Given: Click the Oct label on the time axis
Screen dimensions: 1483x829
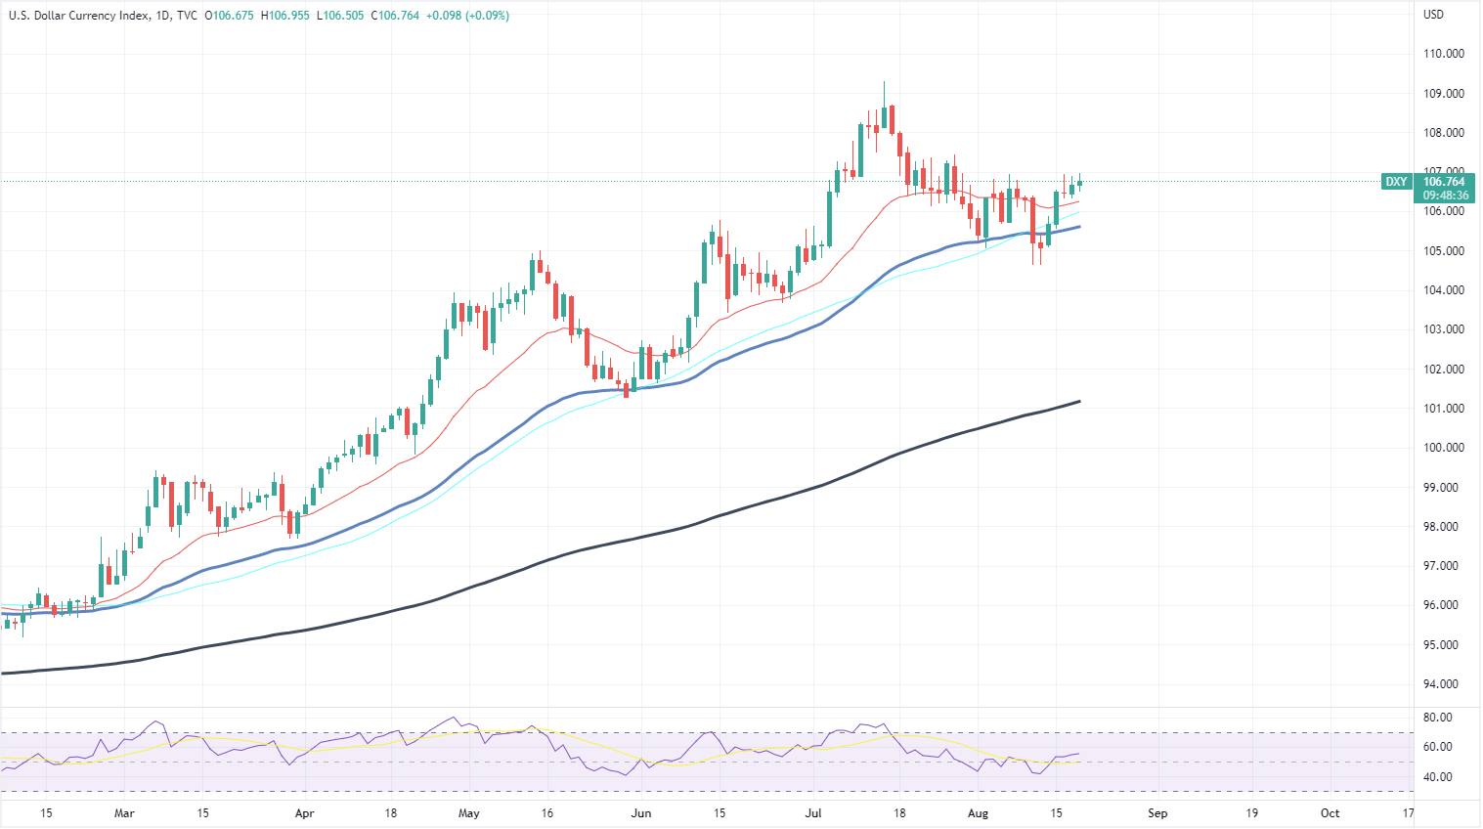Looking at the screenshot, I should coord(1330,813).
